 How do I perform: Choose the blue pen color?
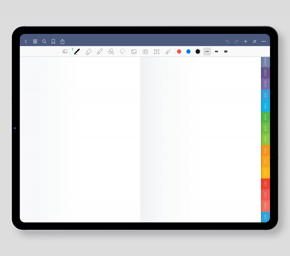tap(188, 52)
